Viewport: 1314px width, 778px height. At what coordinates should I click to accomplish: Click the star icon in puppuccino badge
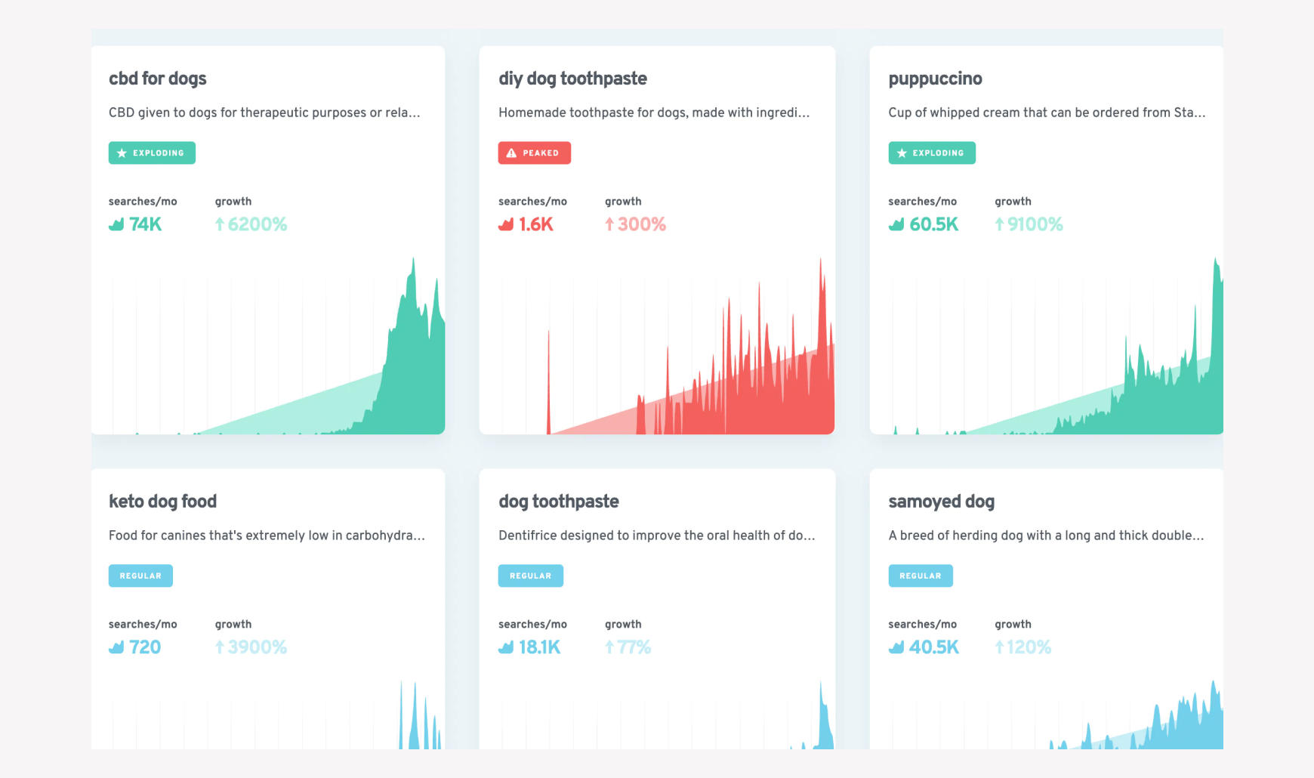pyautogui.click(x=901, y=153)
